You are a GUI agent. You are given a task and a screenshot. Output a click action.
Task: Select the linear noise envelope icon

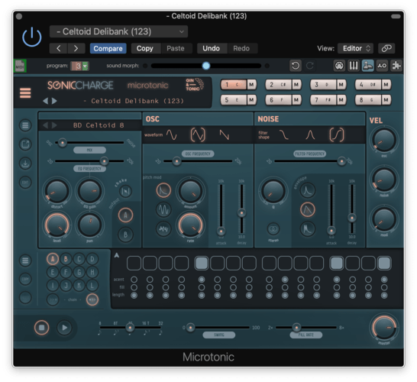[308, 209]
